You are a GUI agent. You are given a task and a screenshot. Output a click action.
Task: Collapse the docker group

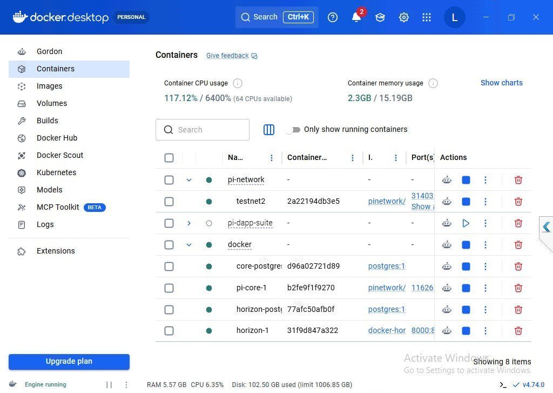189,245
